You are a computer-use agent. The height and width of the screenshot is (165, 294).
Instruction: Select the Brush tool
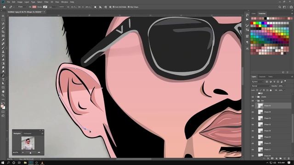pos(3,48)
